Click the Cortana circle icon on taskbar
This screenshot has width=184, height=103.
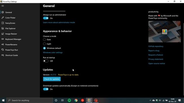click(x=56, y=100)
